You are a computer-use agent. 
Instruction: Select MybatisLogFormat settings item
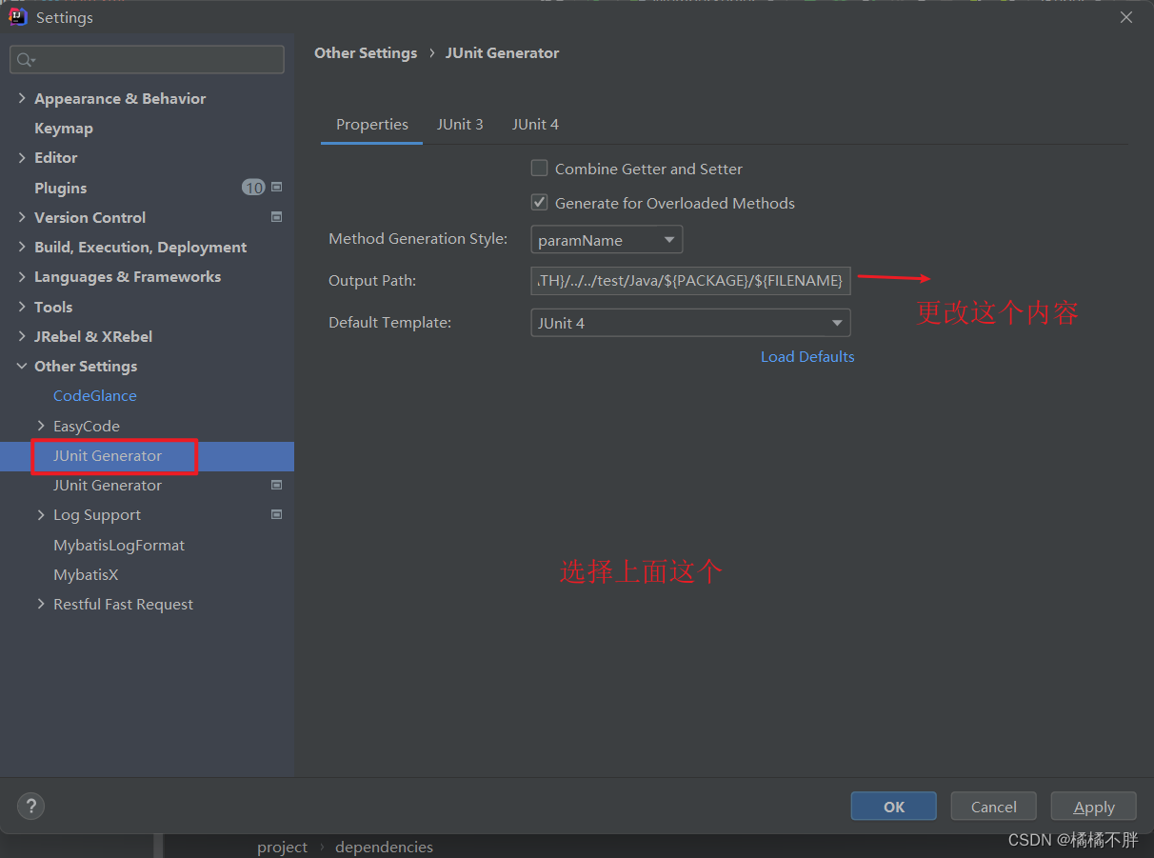[119, 545]
